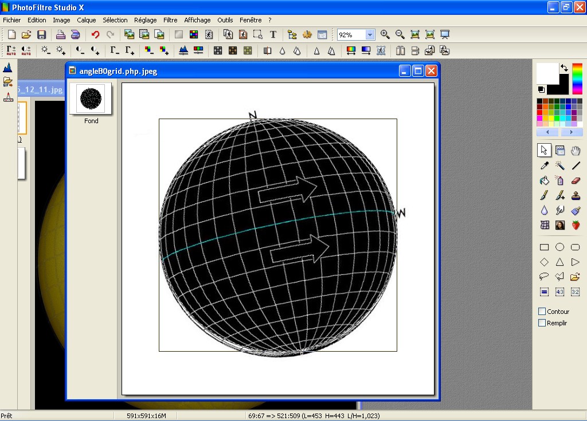Viewport: 587px width, 421px height.
Task: Click the Text tool T icon
Action: [x=273, y=35]
